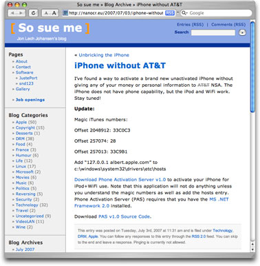Select the Wine blog category
The height and width of the screenshot is (266, 260).
(21, 227)
